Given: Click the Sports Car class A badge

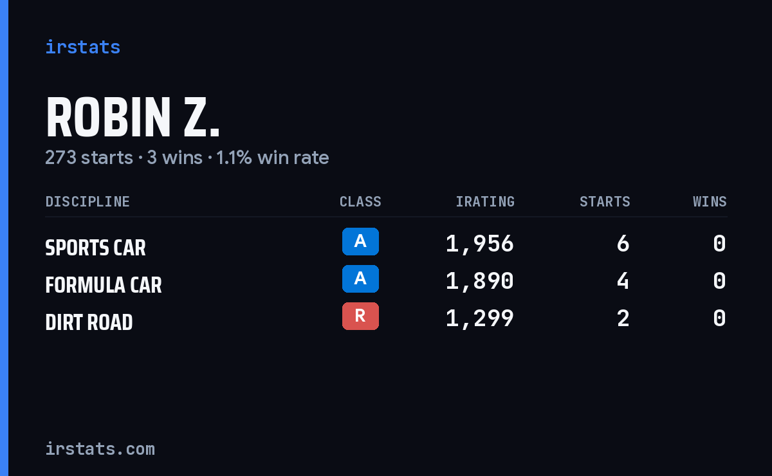Looking at the screenshot, I should 360,241.
